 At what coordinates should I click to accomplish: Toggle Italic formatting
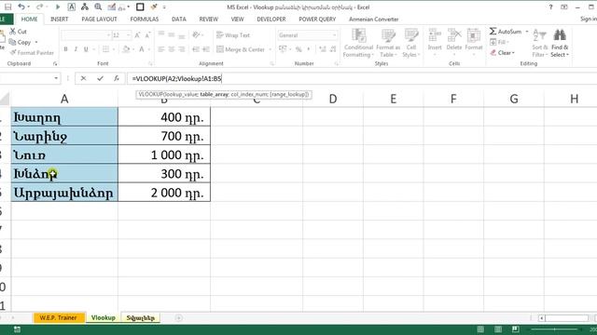pyautogui.click(x=76, y=49)
